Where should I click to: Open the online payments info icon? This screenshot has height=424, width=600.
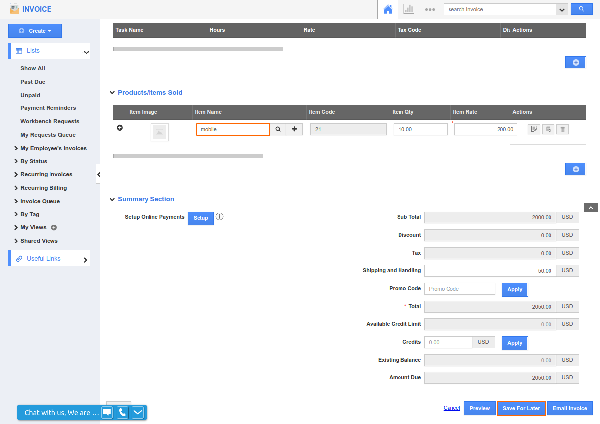(x=220, y=217)
